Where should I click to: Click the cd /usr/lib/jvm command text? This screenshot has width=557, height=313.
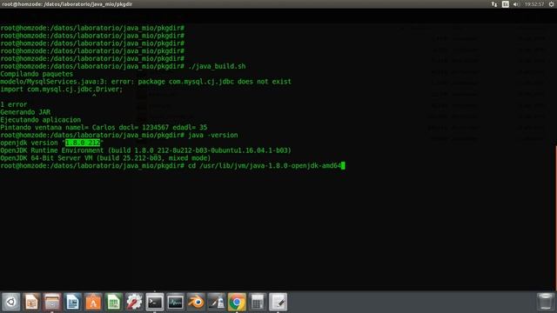(265, 166)
